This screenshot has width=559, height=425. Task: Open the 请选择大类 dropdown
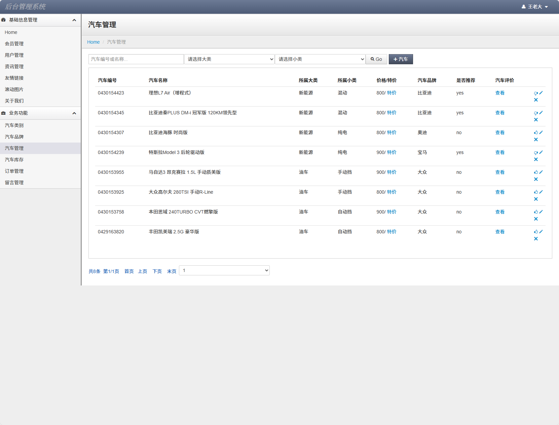229,59
